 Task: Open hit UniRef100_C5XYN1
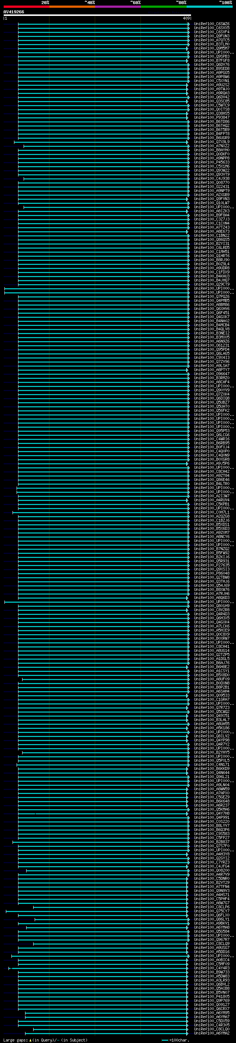point(212,81)
